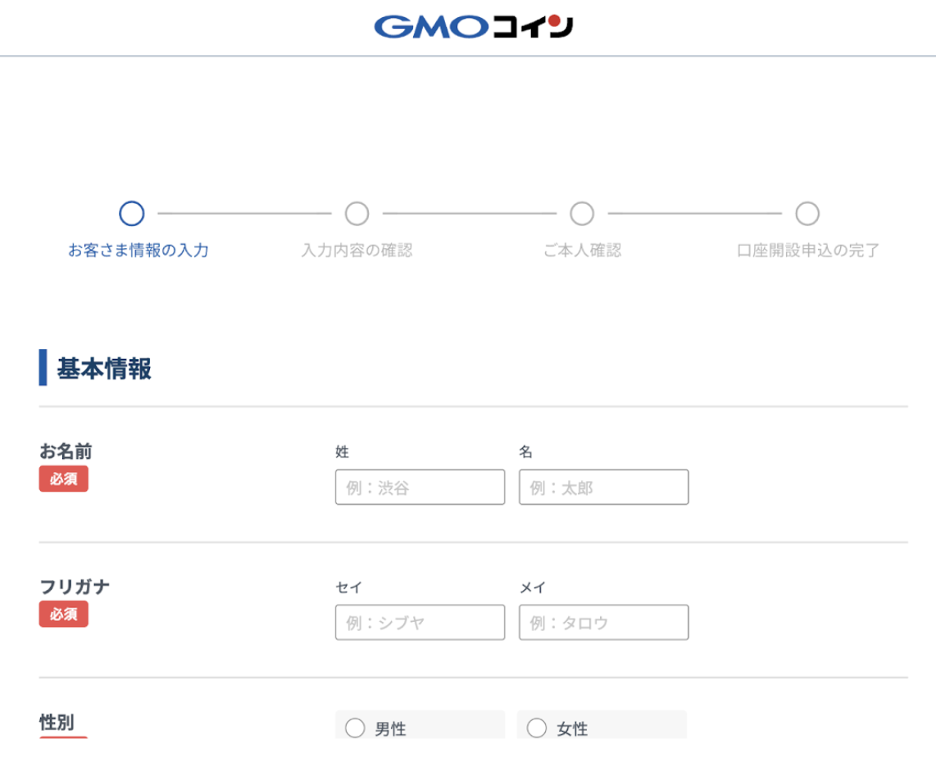The width and height of the screenshot is (936, 762).
Task: Select the 口座開設申込の完了 step circle
Action: pyautogui.click(x=807, y=214)
